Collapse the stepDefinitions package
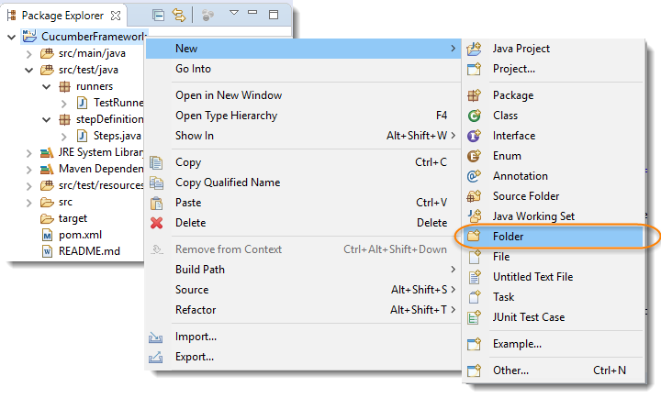The height and width of the screenshot is (398, 661). tap(47, 119)
